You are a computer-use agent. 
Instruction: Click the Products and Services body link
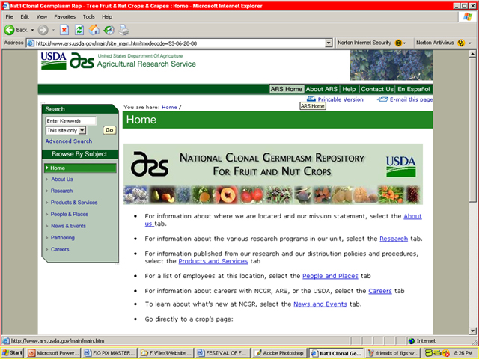coord(213,261)
